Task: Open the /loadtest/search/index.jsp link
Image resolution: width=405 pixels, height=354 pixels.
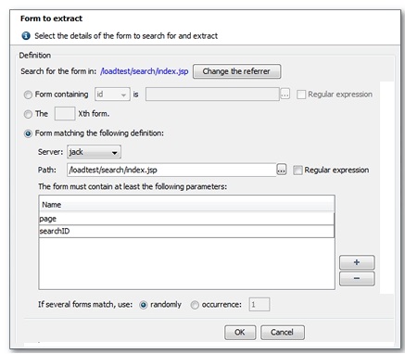Action: click(x=145, y=71)
